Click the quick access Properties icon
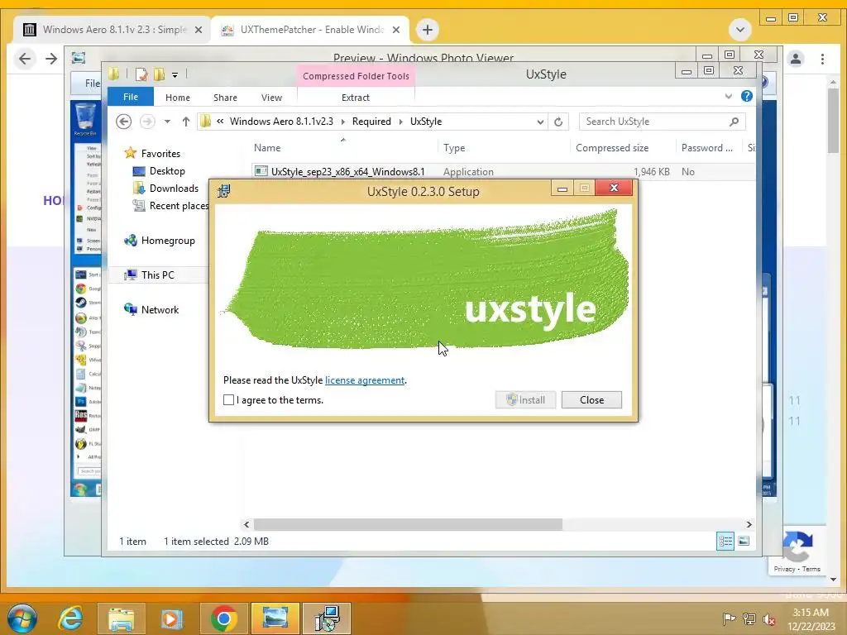Screen dimensions: 847x635 (x=141, y=74)
